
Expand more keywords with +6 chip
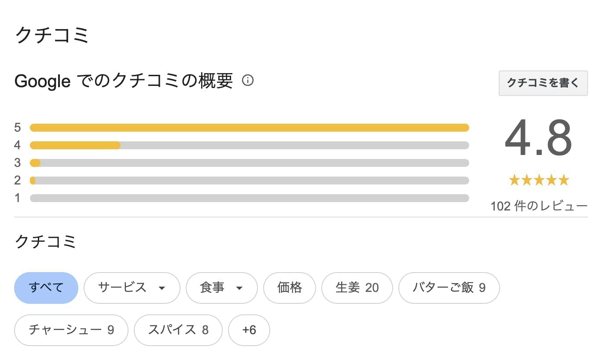[249, 330]
